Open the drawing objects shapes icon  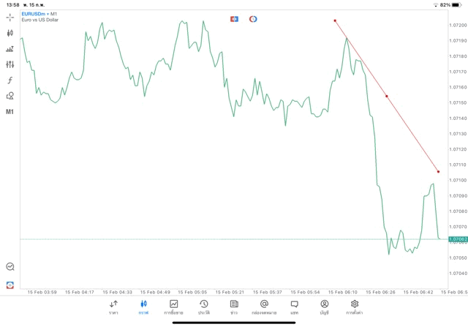(x=10, y=96)
